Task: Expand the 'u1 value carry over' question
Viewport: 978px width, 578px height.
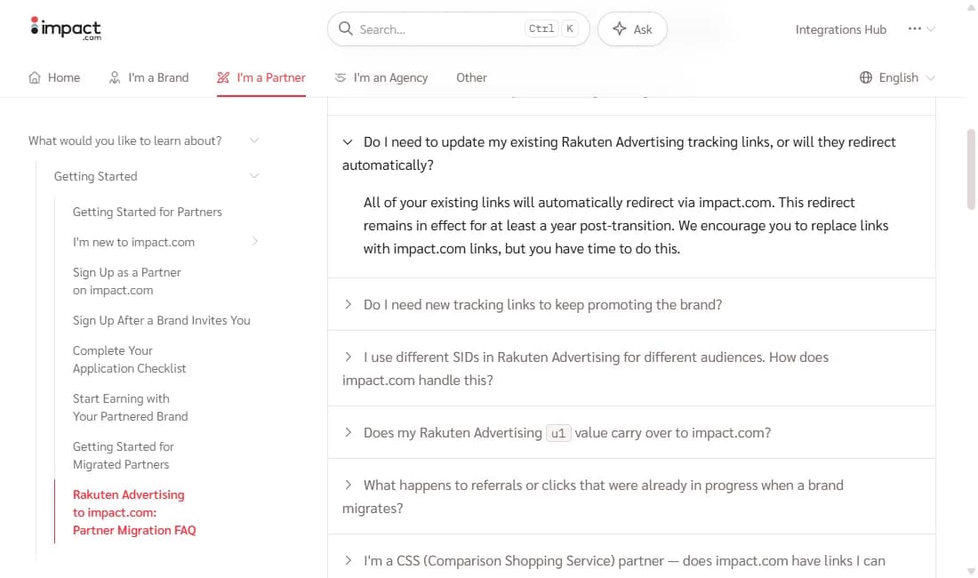Action: (631, 433)
